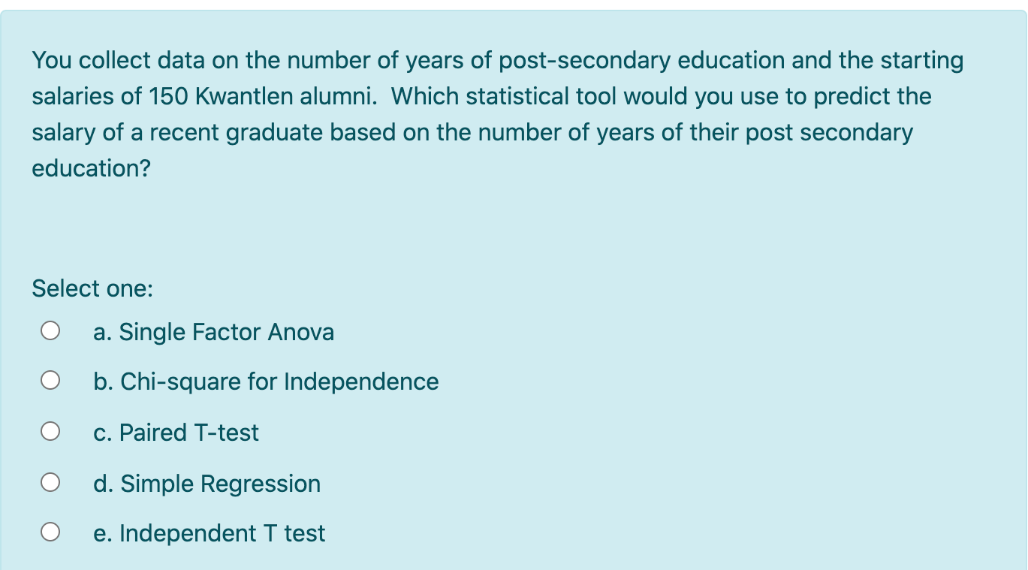Click 'You collect data' at the question start
The image size is (1028, 570).
[111, 61]
